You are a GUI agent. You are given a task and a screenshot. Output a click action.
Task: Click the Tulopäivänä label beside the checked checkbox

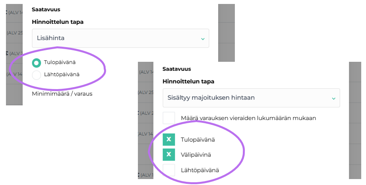click(198, 139)
